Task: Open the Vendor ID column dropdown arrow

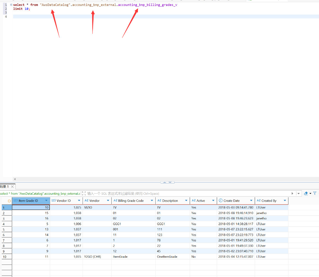Action: point(79,200)
